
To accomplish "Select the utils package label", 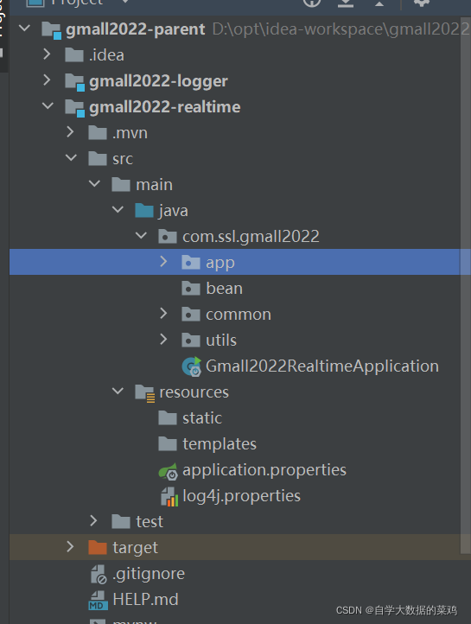I will pyautogui.click(x=221, y=341).
